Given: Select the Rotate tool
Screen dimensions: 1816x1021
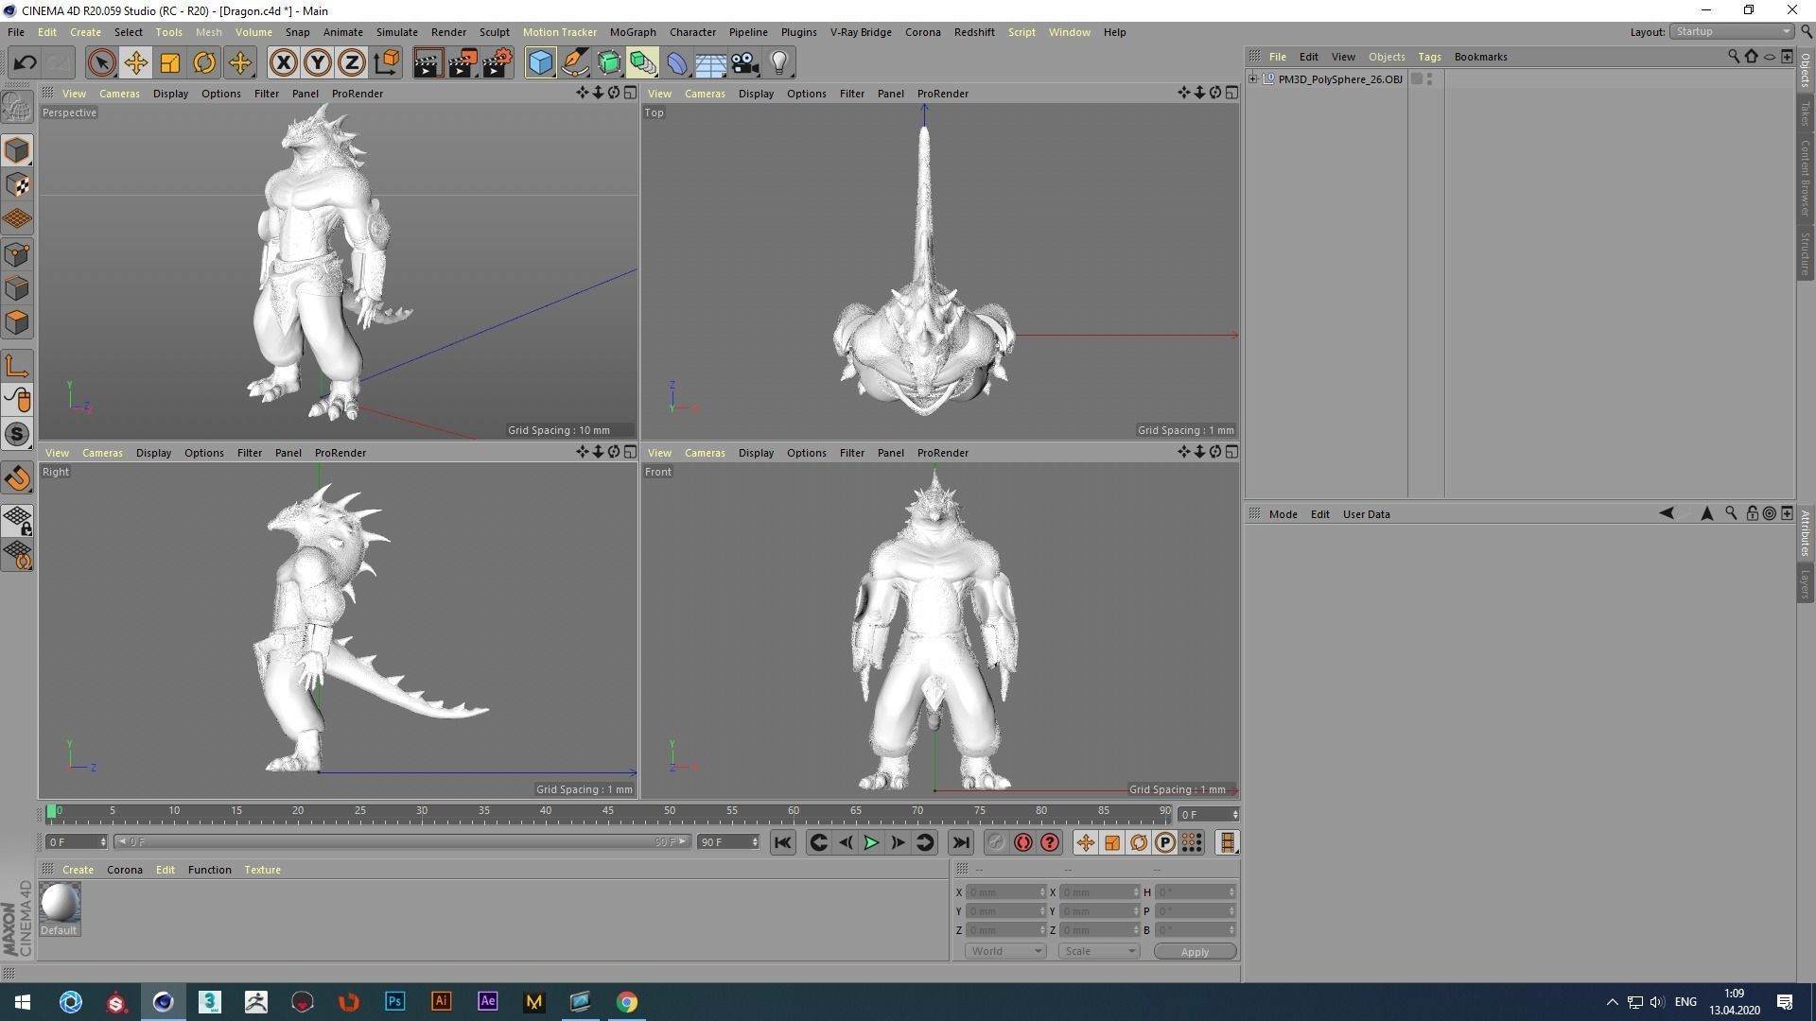Looking at the screenshot, I should [204, 63].
